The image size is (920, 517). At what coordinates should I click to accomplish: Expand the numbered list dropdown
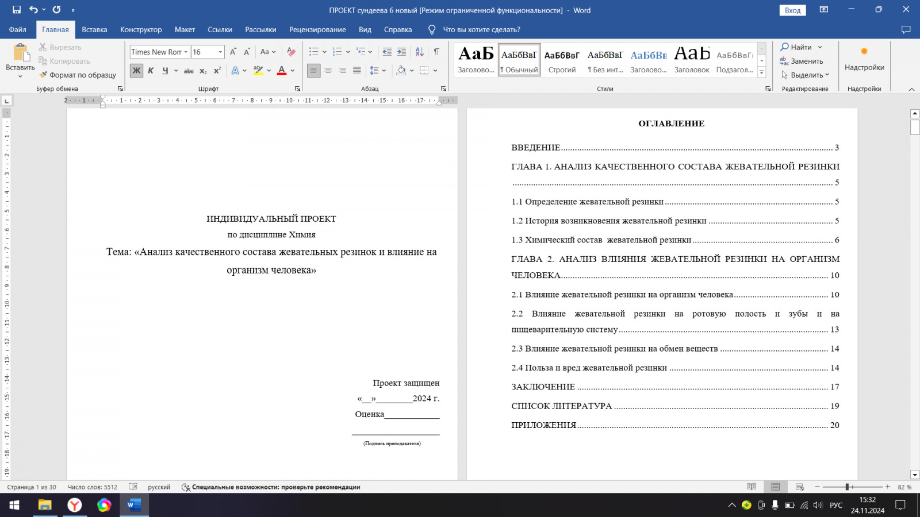point(348,52)
